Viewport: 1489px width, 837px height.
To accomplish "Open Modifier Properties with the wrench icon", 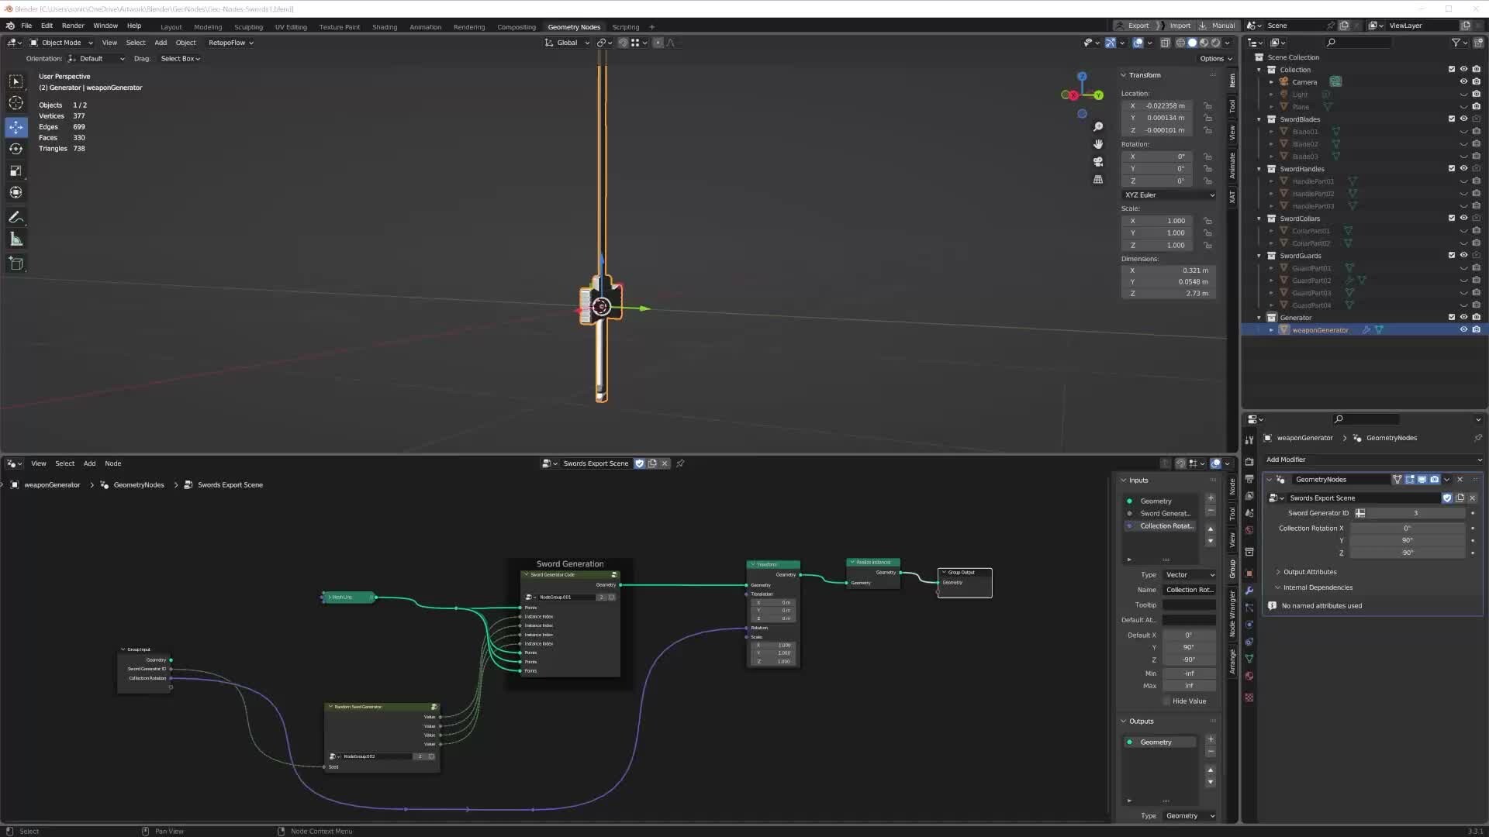I will pyautogui.click(x=1249, y=591).
